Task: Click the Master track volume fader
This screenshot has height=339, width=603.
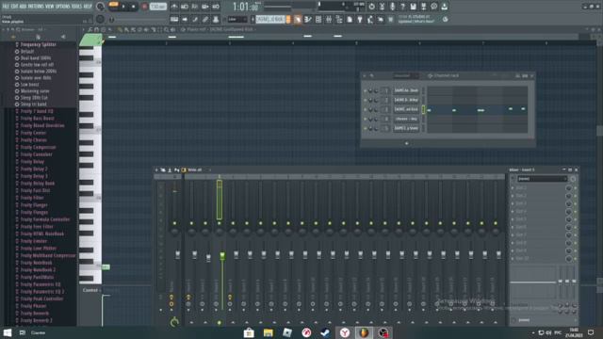Action: tap(178, 254)
